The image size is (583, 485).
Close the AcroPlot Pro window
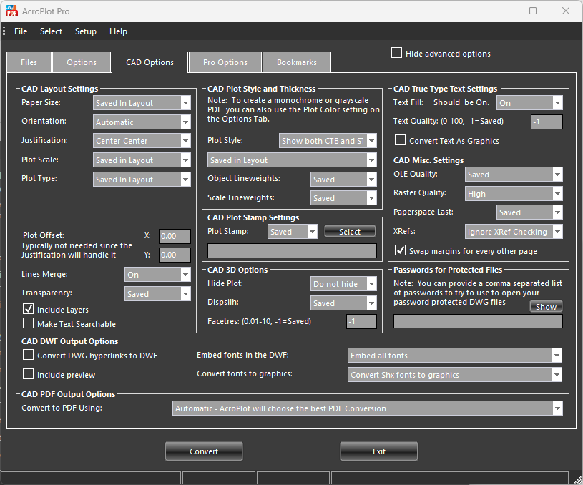[566, 11]
